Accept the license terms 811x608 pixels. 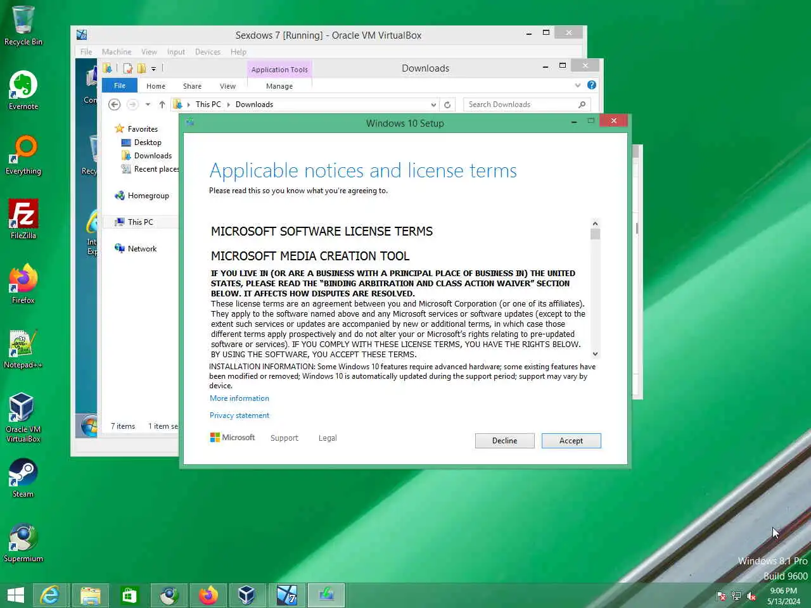tap(571, 441)
